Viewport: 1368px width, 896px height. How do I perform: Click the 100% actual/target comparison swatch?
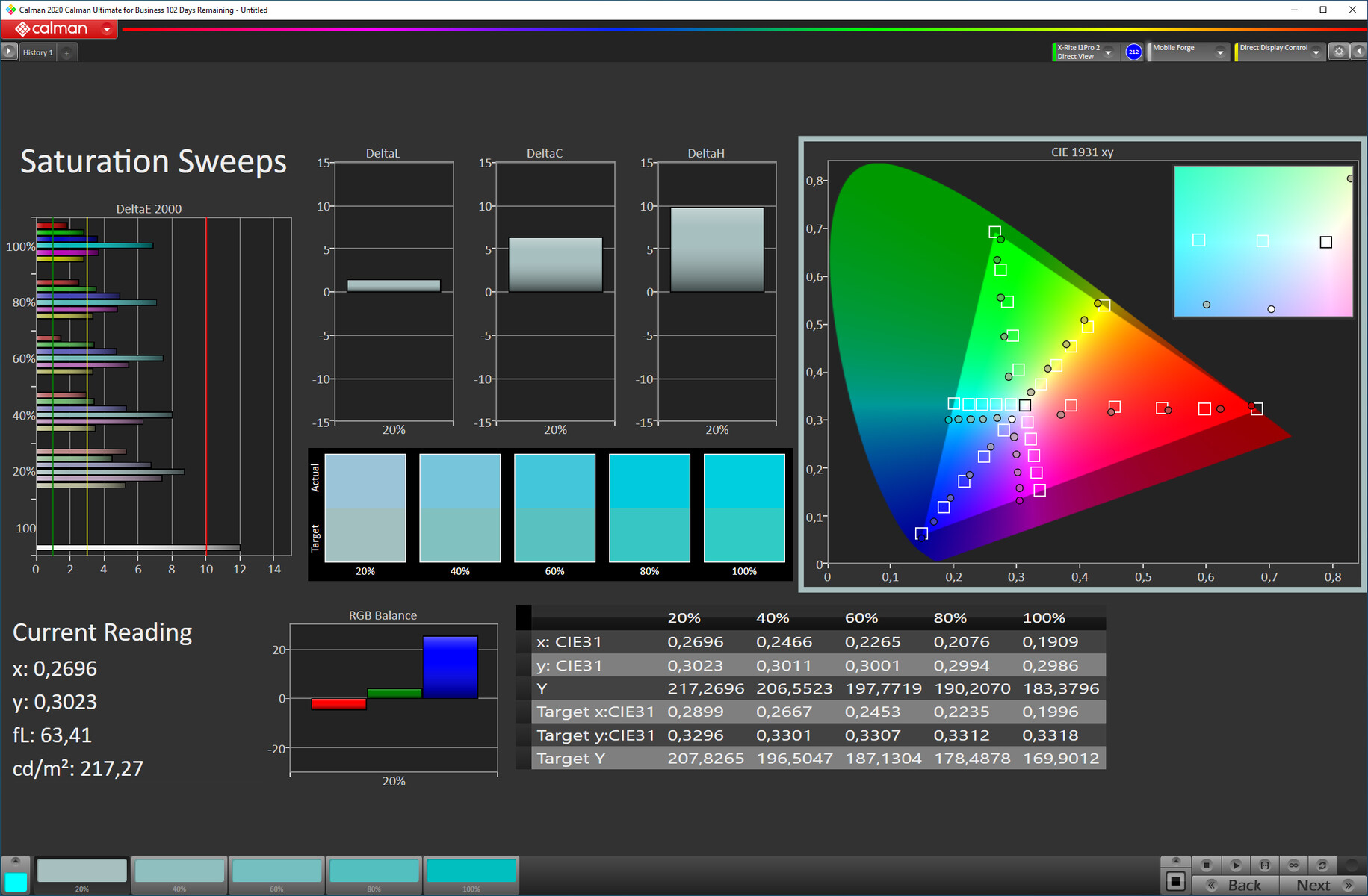(744, 508)
